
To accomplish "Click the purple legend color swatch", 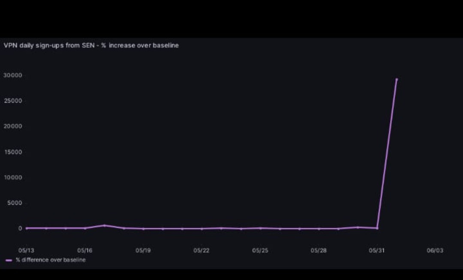I will pos(9,260).
